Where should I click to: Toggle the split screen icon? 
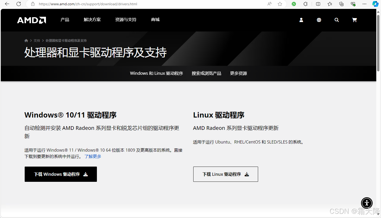pos(318,4)
